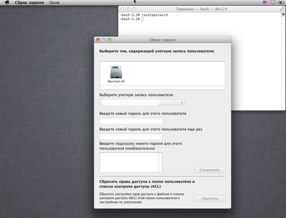The image size is (286, 218).
Task: Zoom the Сброс пароля window with green button
Action: click(109, 39)
